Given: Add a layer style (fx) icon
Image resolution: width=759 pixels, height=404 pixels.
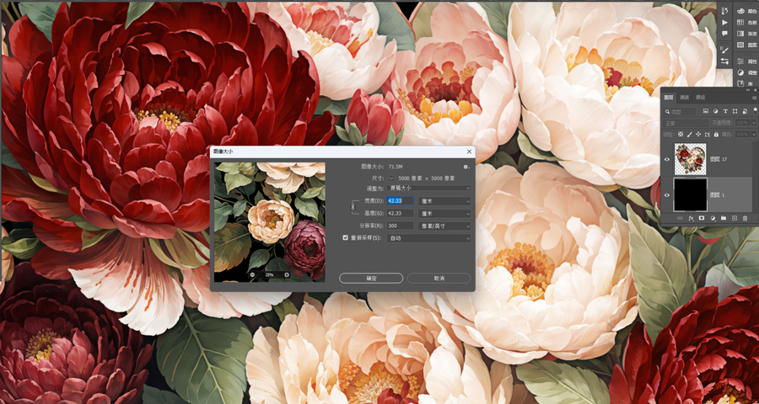Looking at the screenshot, I should point(692,219).
